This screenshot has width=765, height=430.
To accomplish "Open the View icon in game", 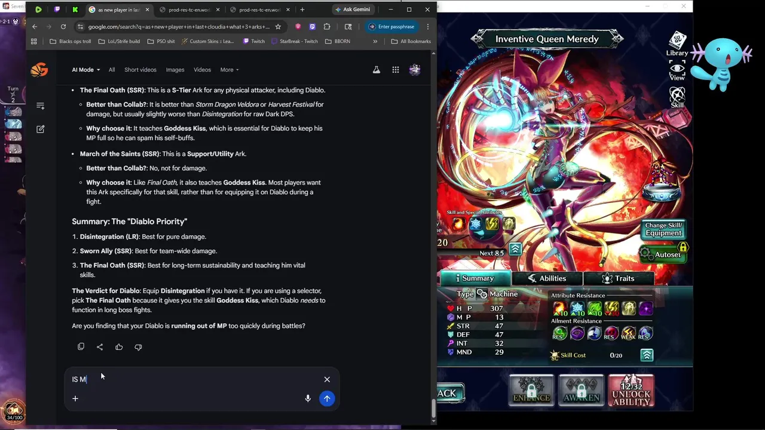I will tap(677, 70).
